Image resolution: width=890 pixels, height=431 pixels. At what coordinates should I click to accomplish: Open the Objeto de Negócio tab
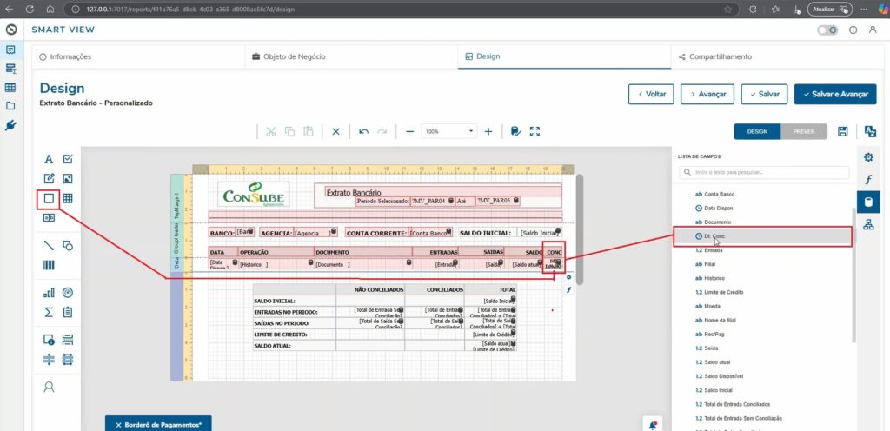pos(351,56)
